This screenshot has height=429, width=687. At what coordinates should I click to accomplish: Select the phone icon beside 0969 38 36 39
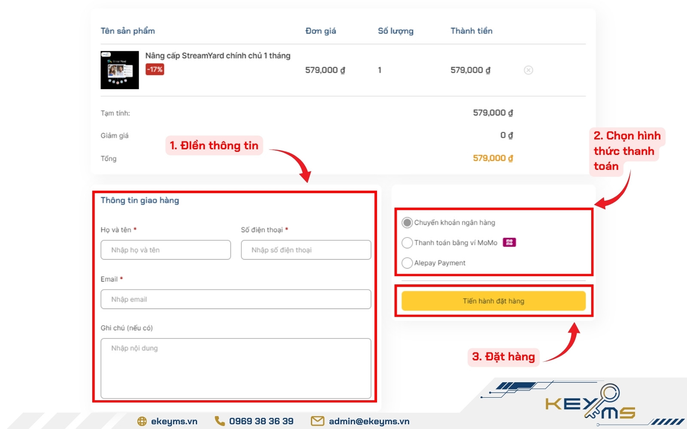[219, 421]
